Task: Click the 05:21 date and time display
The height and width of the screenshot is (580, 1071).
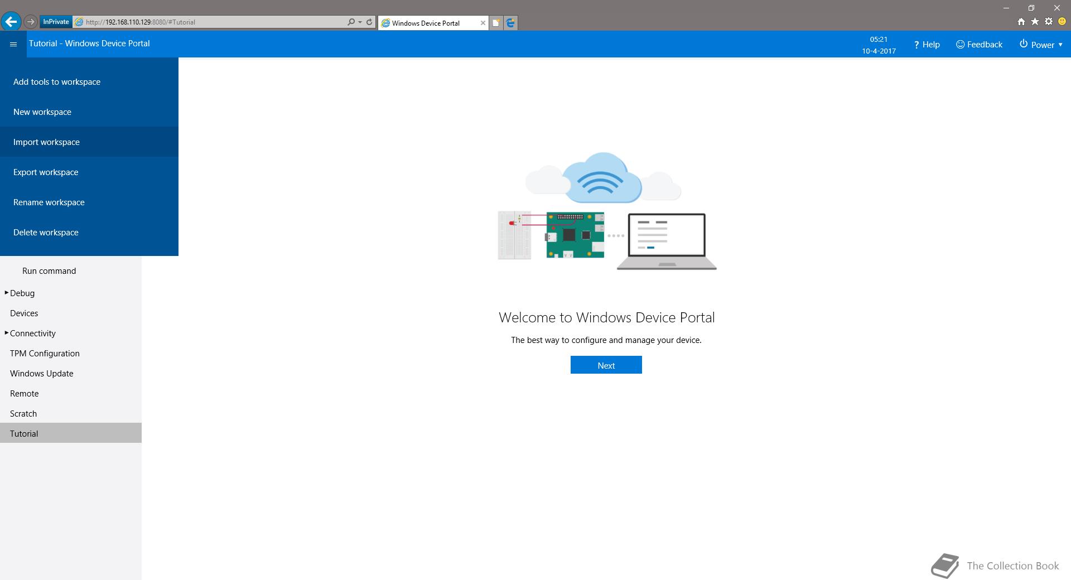Action: 879,45
